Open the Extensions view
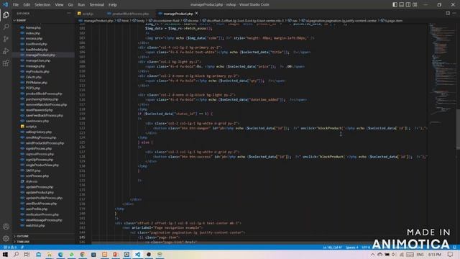The image size is (460, 259). (x=6, y=63)
